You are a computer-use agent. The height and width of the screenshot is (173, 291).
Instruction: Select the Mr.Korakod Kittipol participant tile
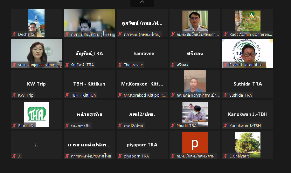[x=142, y=84]
